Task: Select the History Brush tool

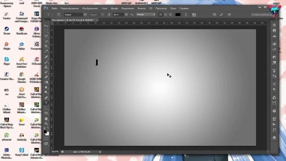Action: pos(46,72)
